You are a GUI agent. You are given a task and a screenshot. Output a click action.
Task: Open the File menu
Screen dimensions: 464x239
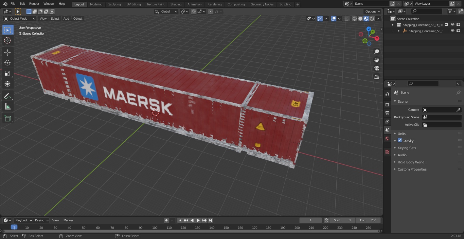click(13, 4)
